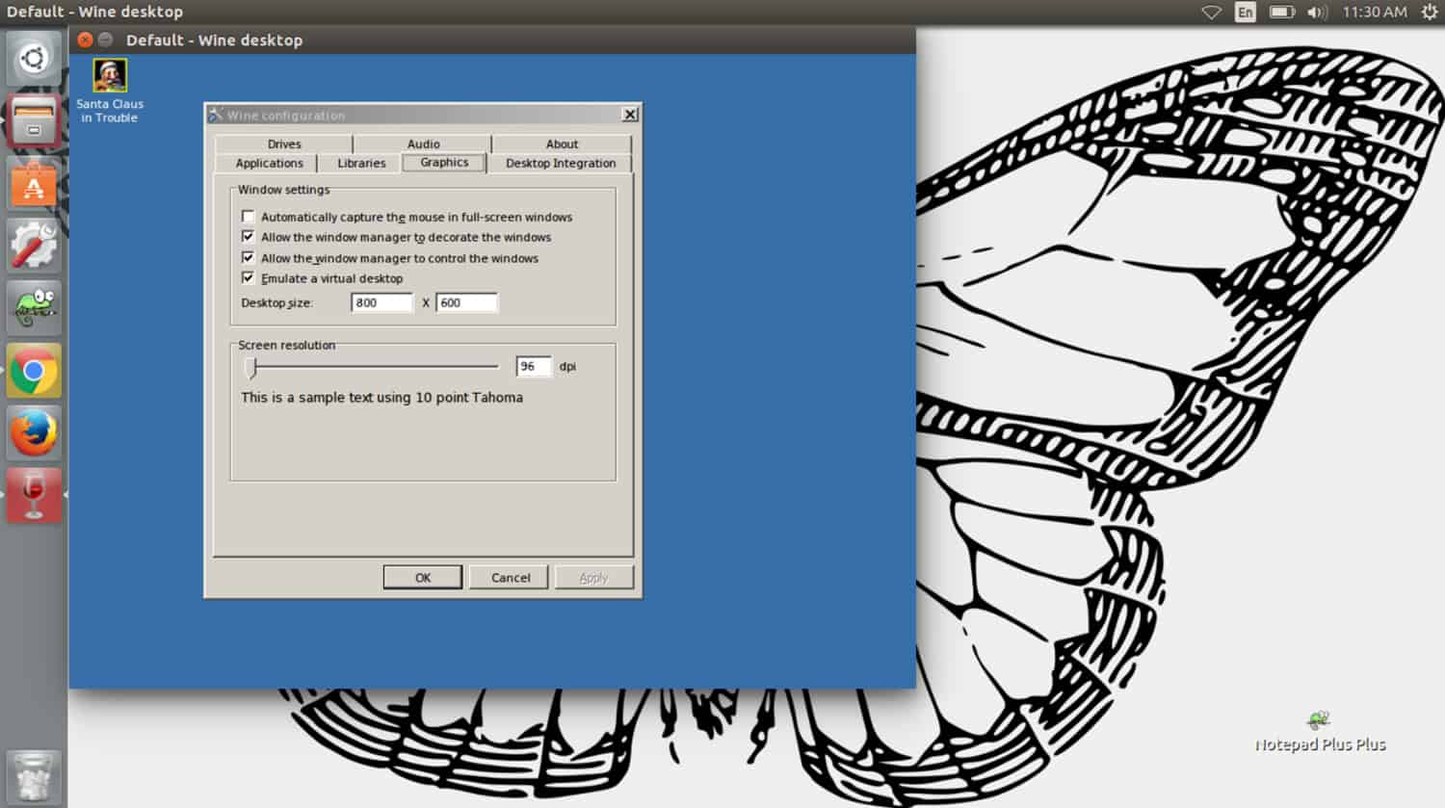Viewport: 1445px width, 808px height.
Task: Open the battery status indicator
Action: coord(1281,13)
